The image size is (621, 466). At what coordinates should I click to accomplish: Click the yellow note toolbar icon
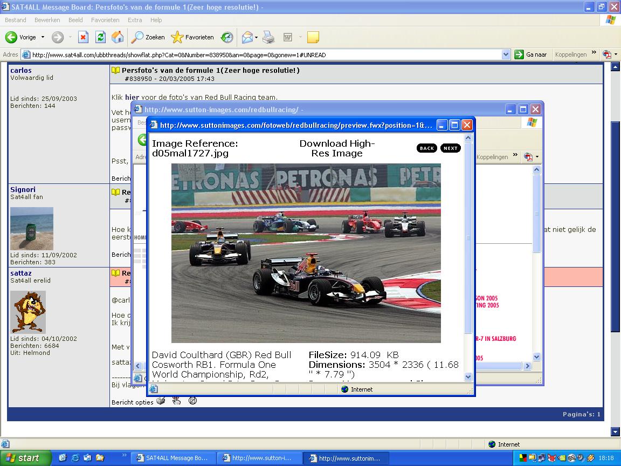pos(313,37)
